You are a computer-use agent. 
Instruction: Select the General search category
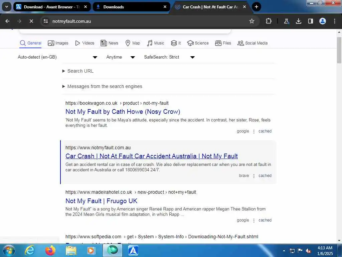click(30, 43)
